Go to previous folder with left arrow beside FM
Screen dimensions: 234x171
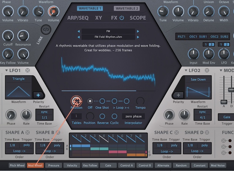[78, 31]
